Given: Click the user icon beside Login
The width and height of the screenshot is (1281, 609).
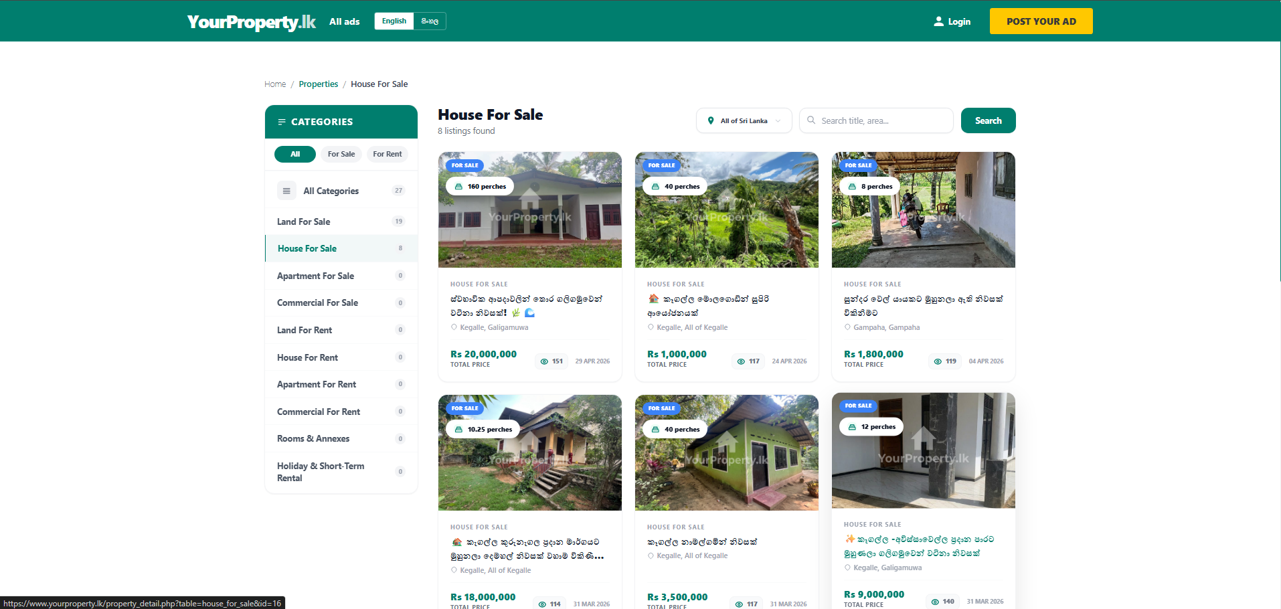Looking at the screenshot, I should tap(938, 21).
